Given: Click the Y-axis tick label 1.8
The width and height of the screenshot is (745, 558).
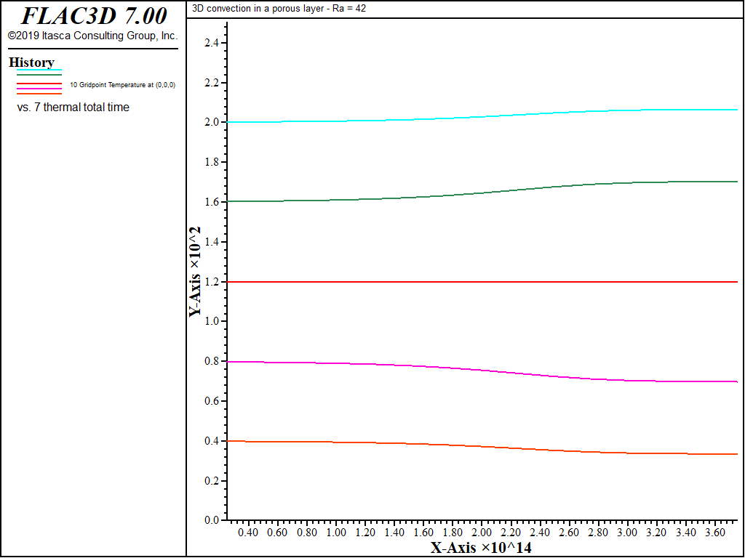Looking at the screenshot, I should pos(212,162).
